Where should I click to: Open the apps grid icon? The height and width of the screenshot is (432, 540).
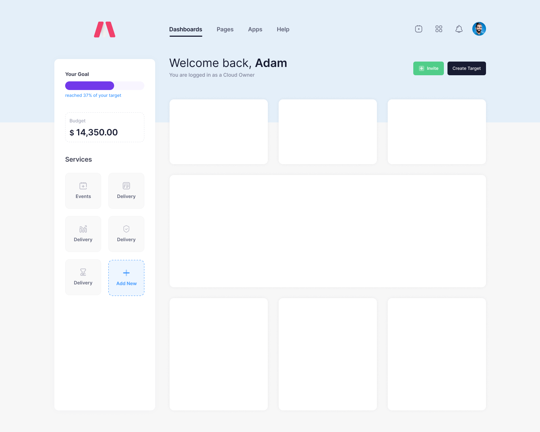coord(438,29)
